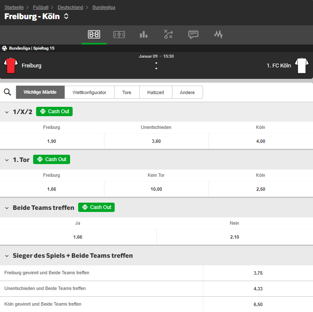Collapse the Beide Teams treffen section
This screenshot has height=312, width=313.
(x=7, y=208)
